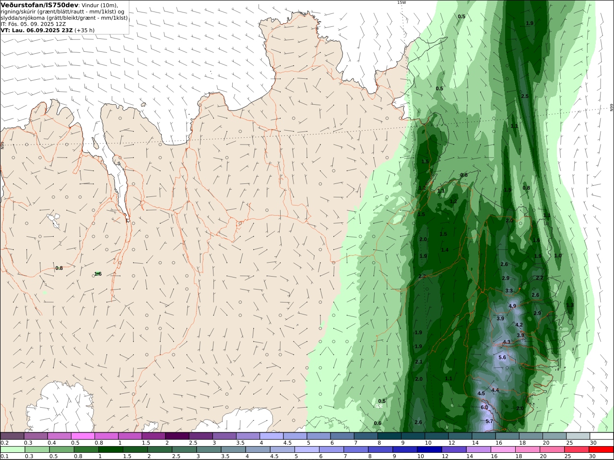The image size is (614, 460).
Task: Select upper legend swatch between 6 and 7
Action: 342,436
